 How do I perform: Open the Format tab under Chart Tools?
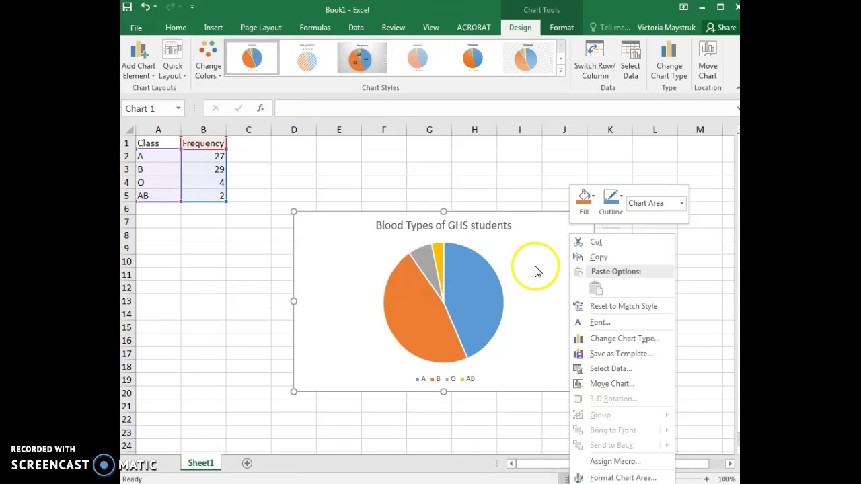pos(562,28)
